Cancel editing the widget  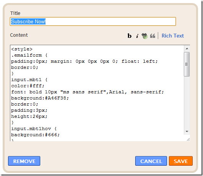point(151,161)
